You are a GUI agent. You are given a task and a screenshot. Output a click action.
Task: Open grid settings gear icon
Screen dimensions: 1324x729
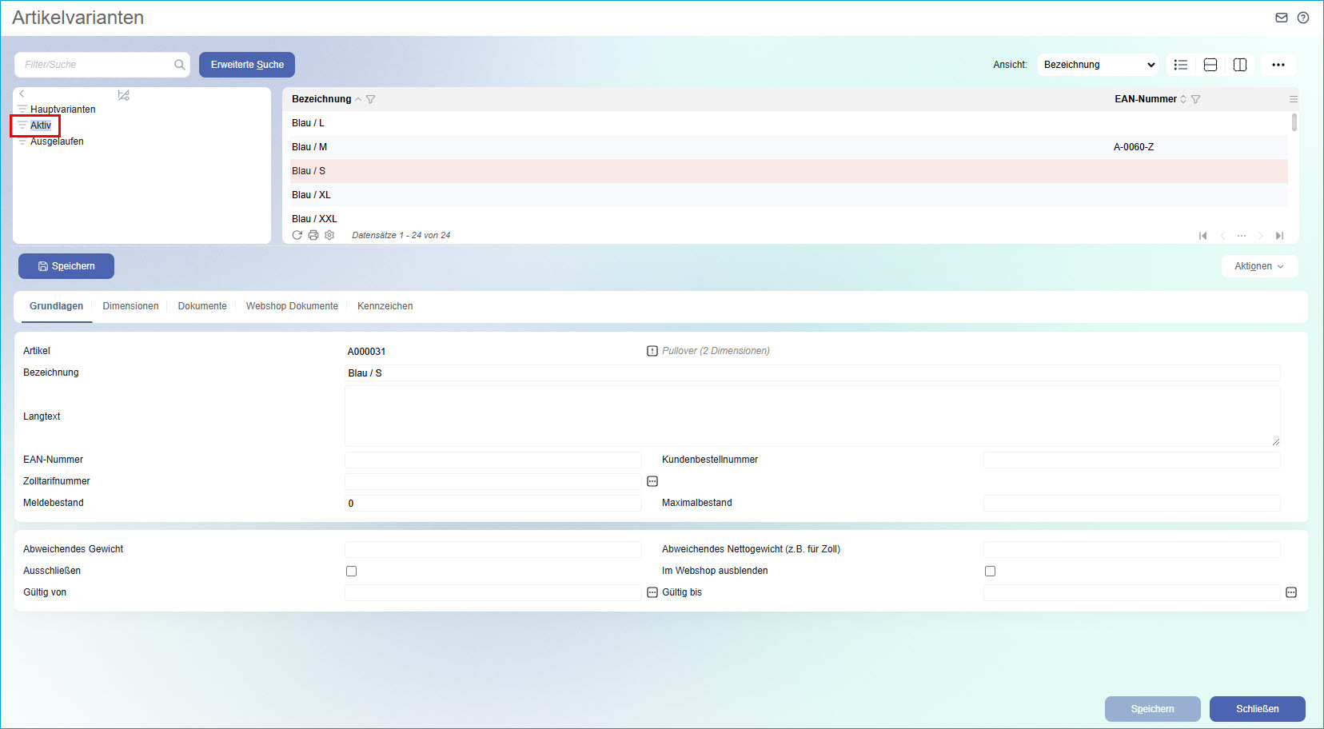point(329,235)
